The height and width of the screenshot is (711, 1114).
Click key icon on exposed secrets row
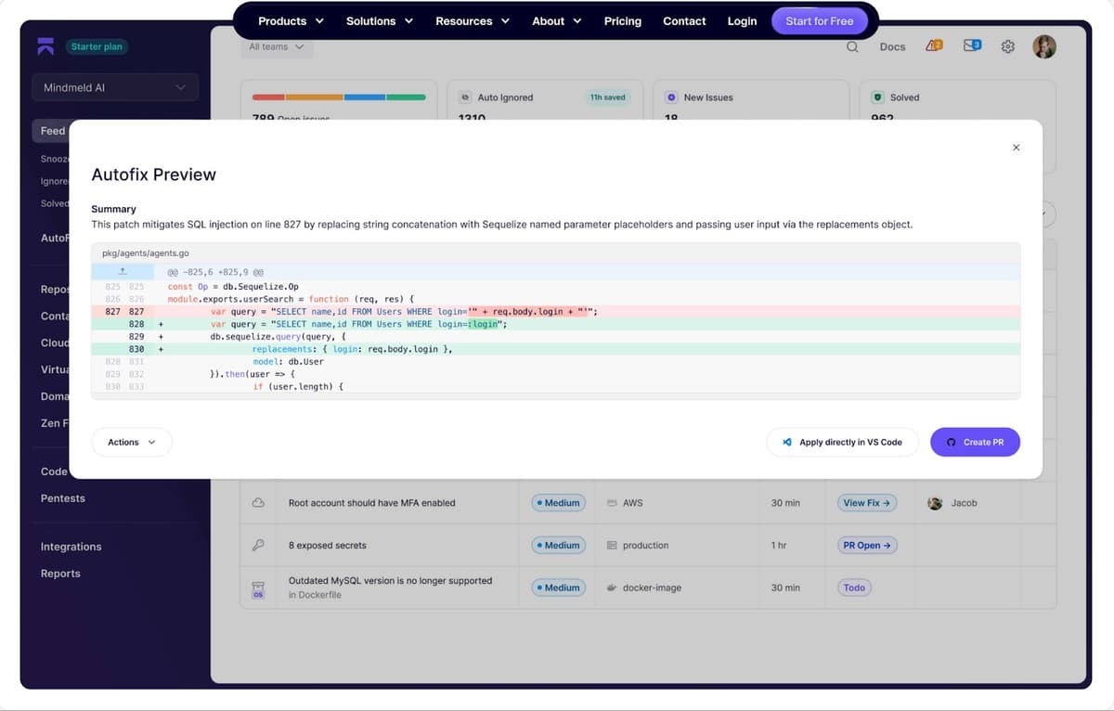pyautogui.click(x=259, y=545)
